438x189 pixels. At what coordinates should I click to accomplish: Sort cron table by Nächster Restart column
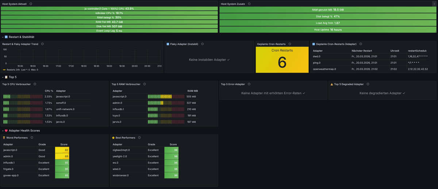coord(362,51)
